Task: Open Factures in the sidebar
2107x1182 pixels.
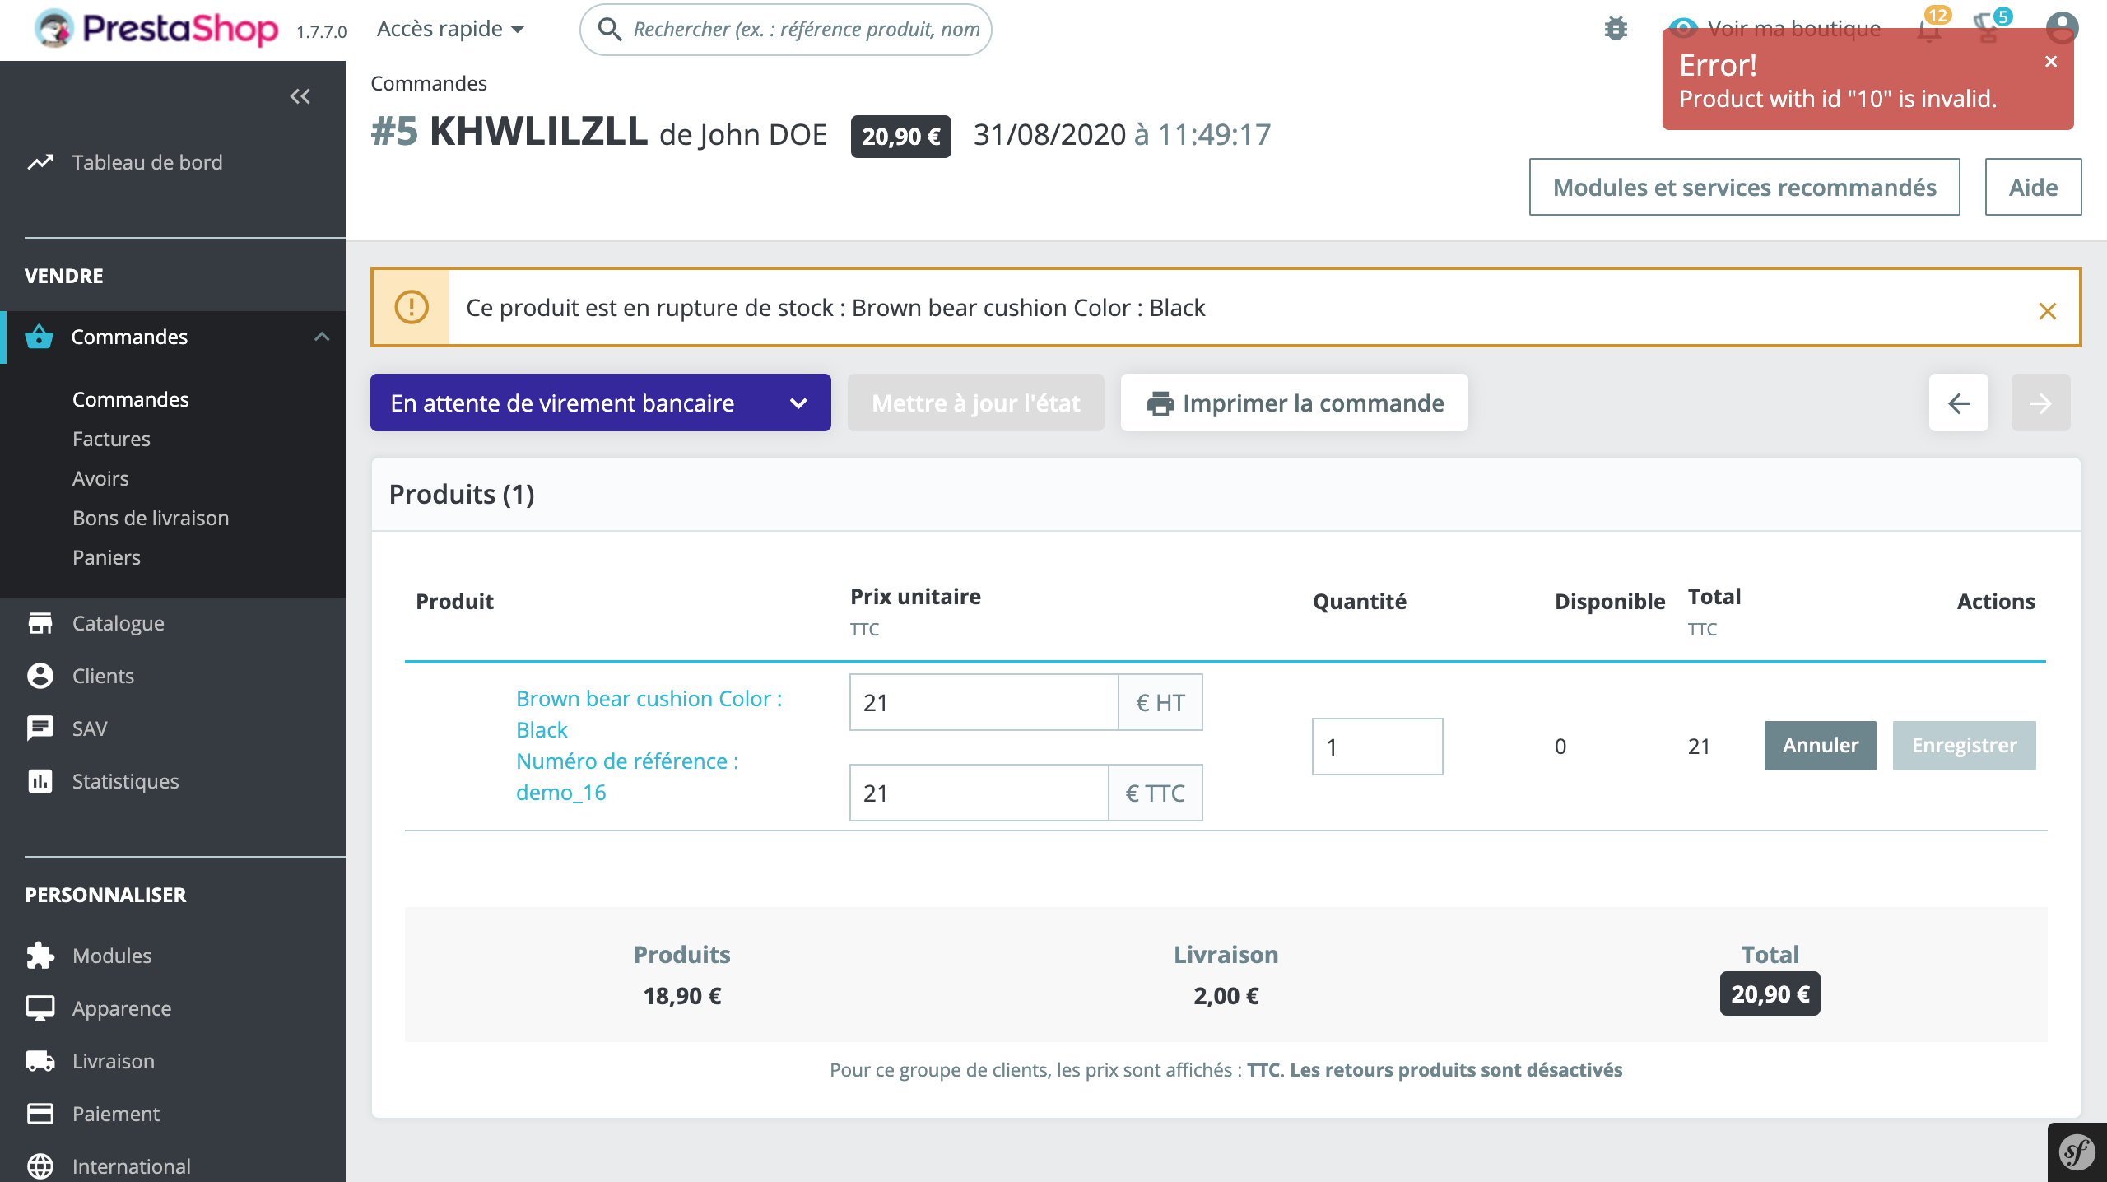Action: tap(111, 439)
